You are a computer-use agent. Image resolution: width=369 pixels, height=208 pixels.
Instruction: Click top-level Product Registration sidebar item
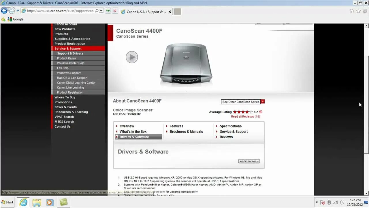tap(70, 44)
